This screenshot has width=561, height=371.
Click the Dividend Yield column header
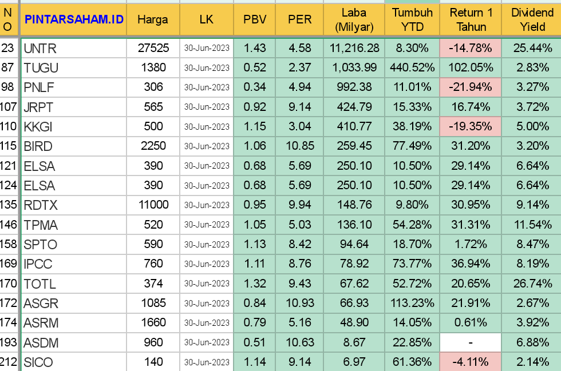(x=532, y=19)
